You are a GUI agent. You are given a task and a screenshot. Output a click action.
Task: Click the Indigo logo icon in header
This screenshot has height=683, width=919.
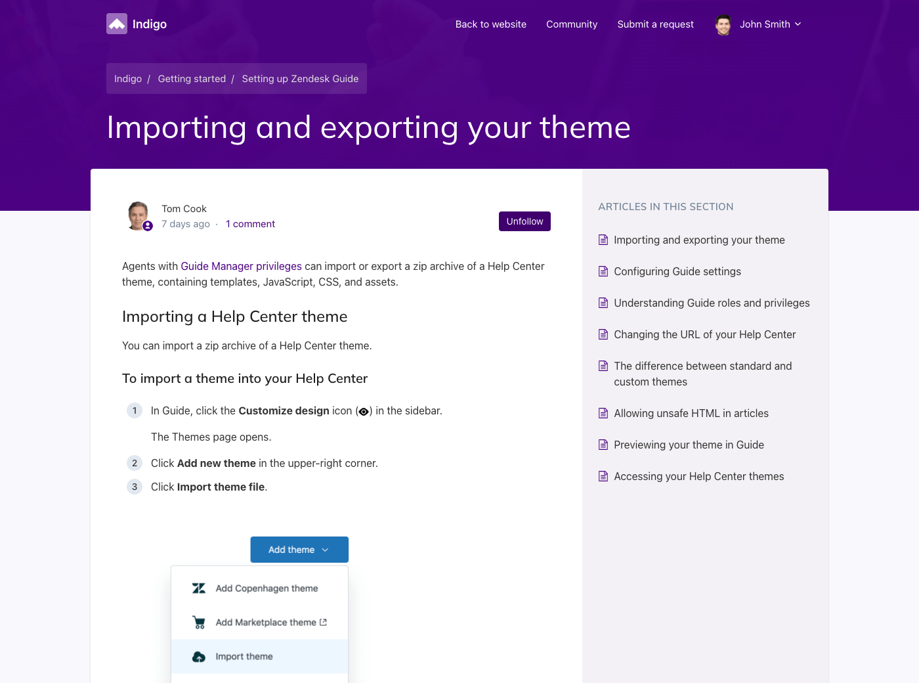point(117,24)
